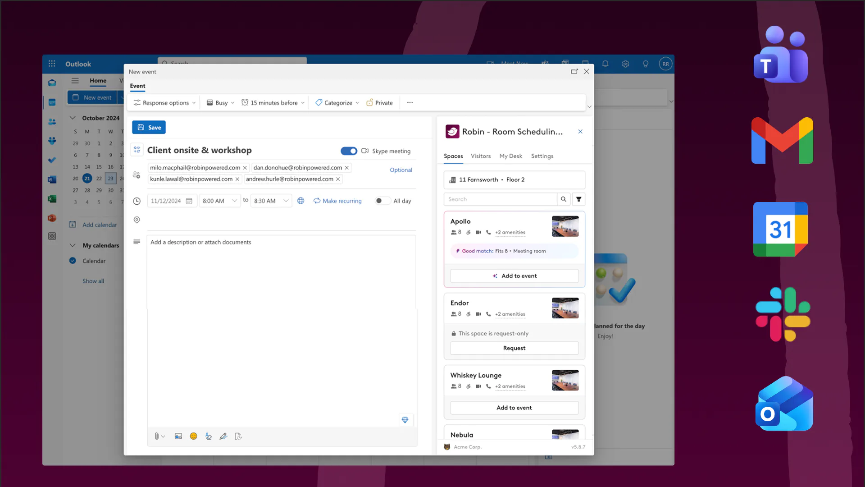Open Mail in Outlook sidebar
This screenshot has width=865, height=487.
(x=52, y=83)
